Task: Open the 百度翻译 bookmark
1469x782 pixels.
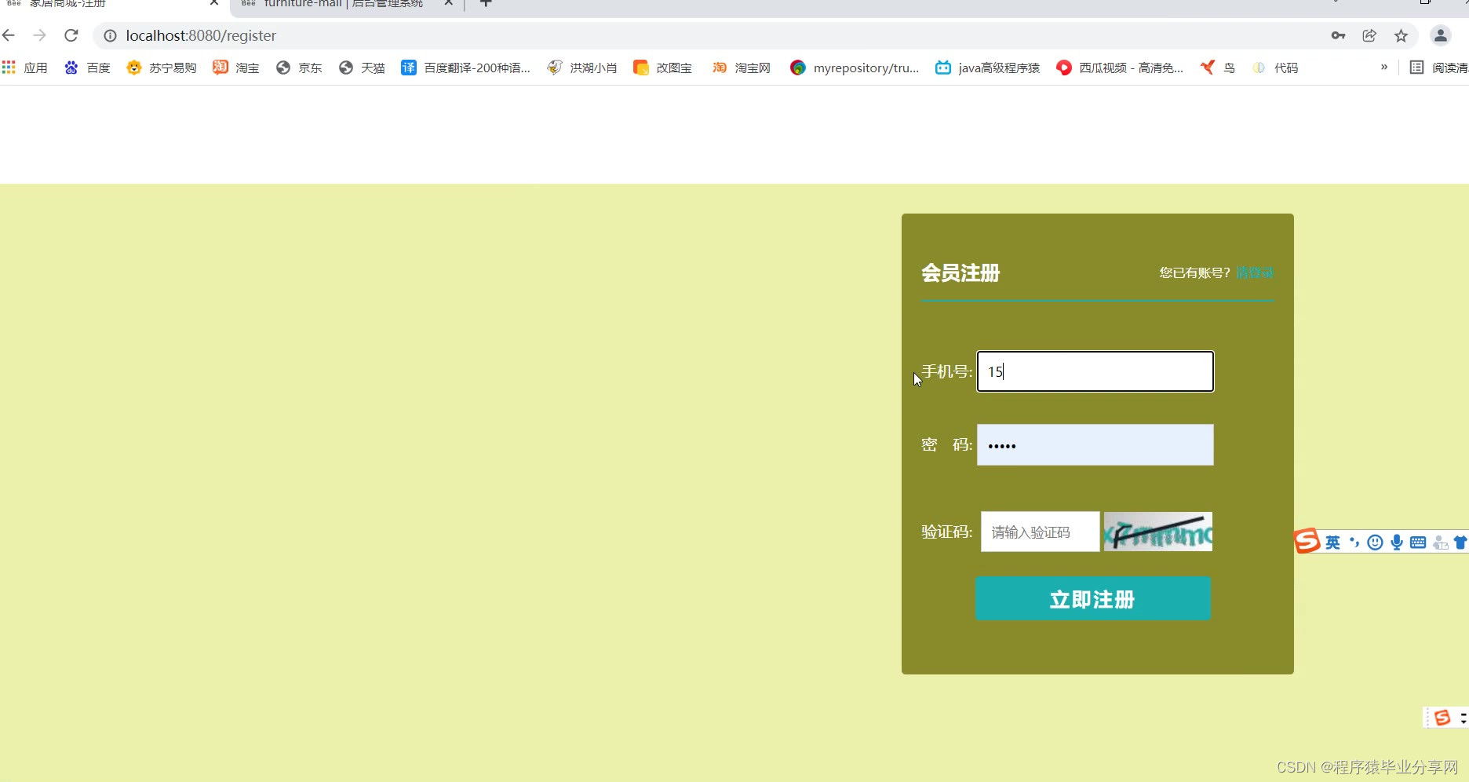Action: 465,68
